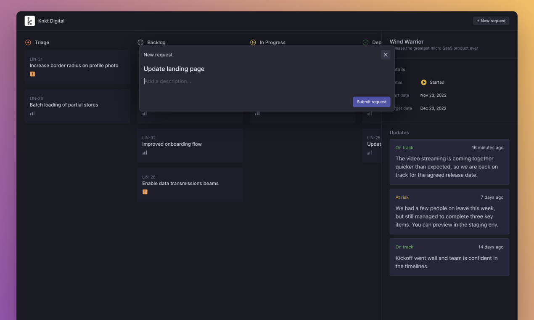Click the urgent priority icon on LIN-28

coord(145,192)
